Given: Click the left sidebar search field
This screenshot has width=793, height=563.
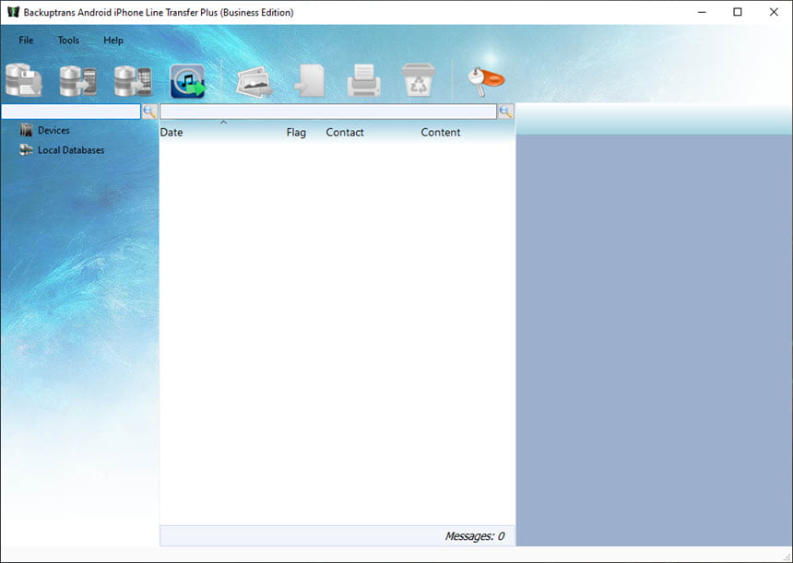Looking at the screenshot, I should [x=71, y=111].
